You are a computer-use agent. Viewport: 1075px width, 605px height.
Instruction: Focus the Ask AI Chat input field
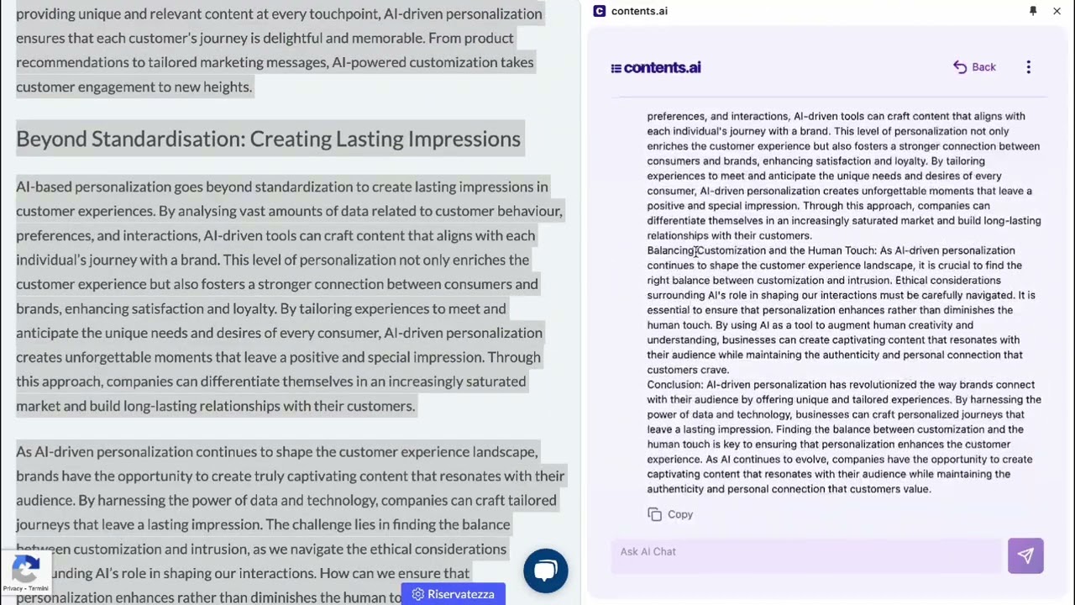pos(806,552)
